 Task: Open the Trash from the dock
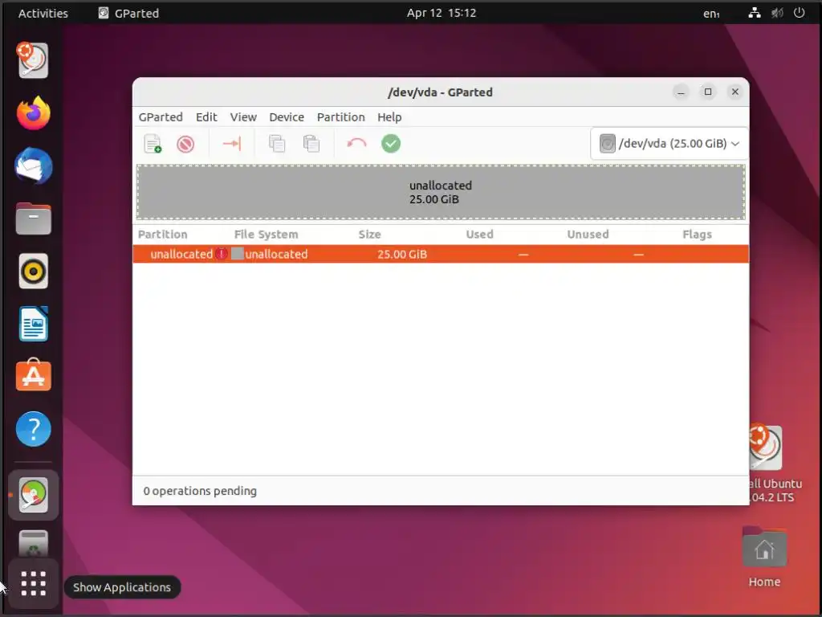pos(33,544)
